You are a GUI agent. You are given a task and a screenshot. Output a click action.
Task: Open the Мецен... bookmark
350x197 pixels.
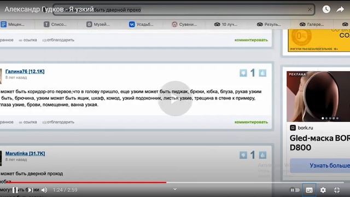pyautogui.click(x=13, y=24)
